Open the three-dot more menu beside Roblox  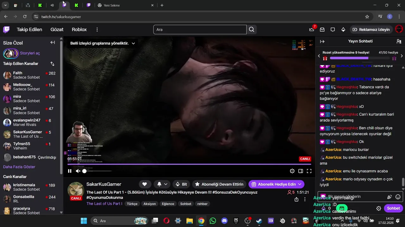pyautogui.click(x=97, y=29)
